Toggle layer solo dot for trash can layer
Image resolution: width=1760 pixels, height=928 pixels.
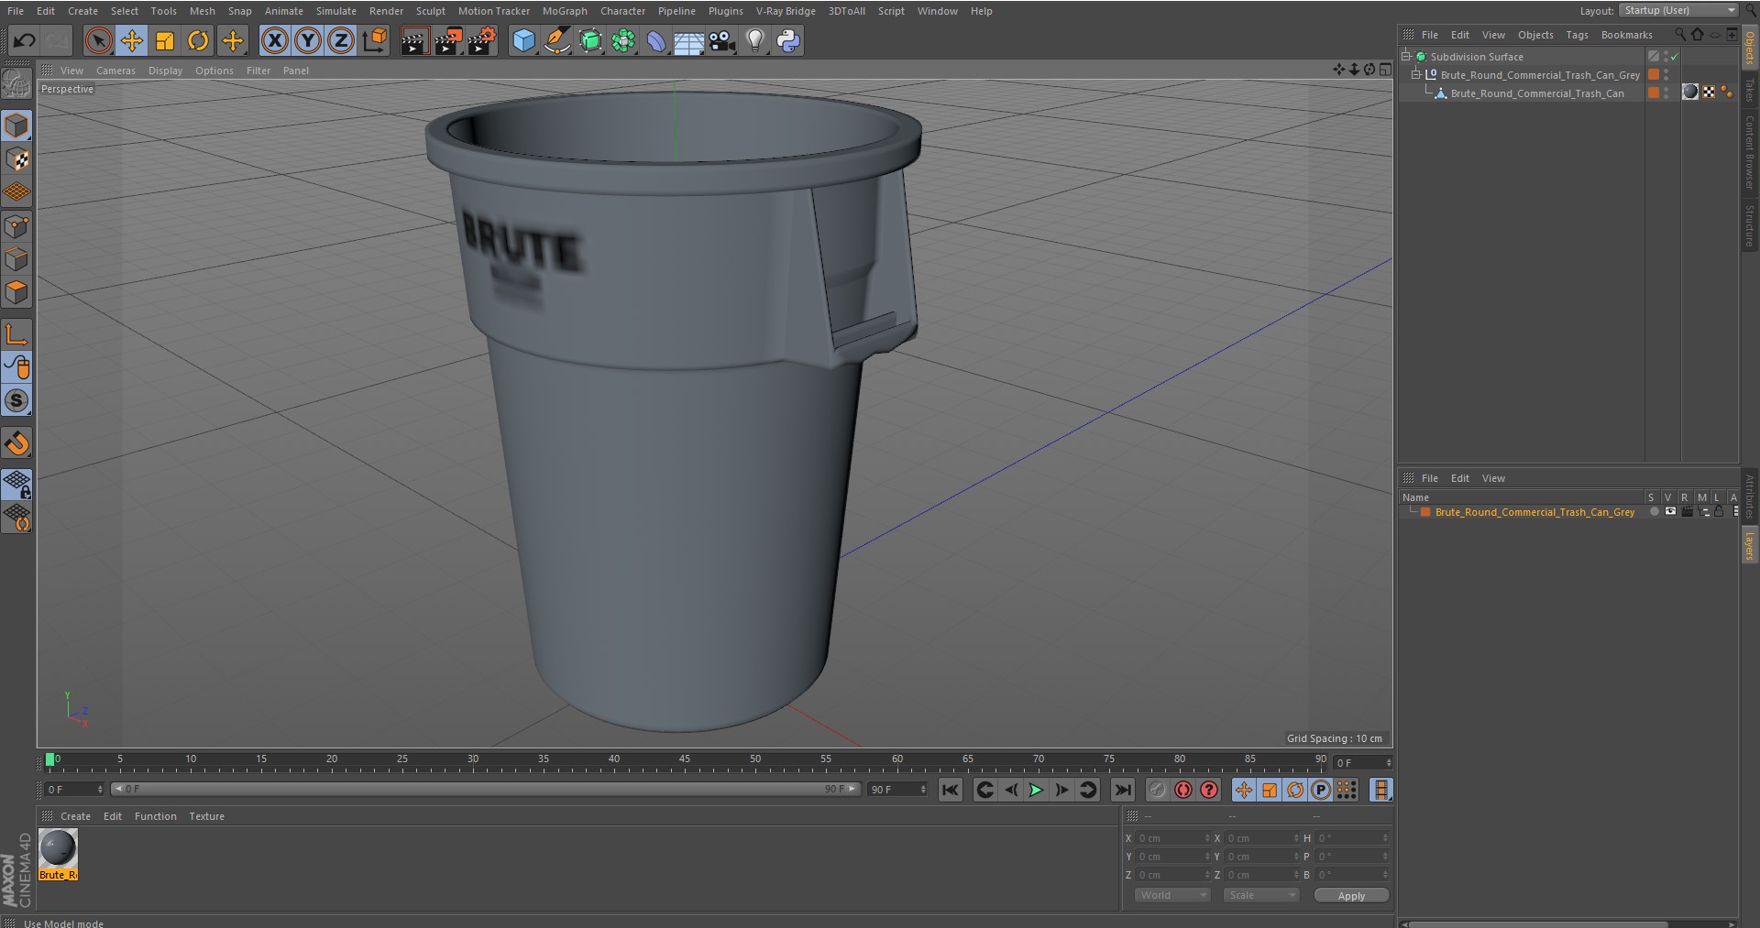1654,512
